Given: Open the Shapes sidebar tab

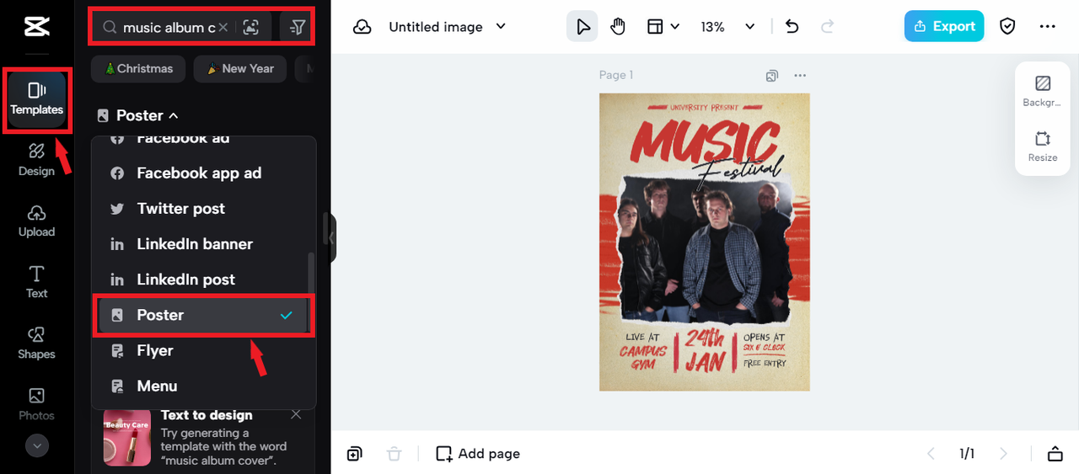Looking at the screenshot, I should coord(36,344).
